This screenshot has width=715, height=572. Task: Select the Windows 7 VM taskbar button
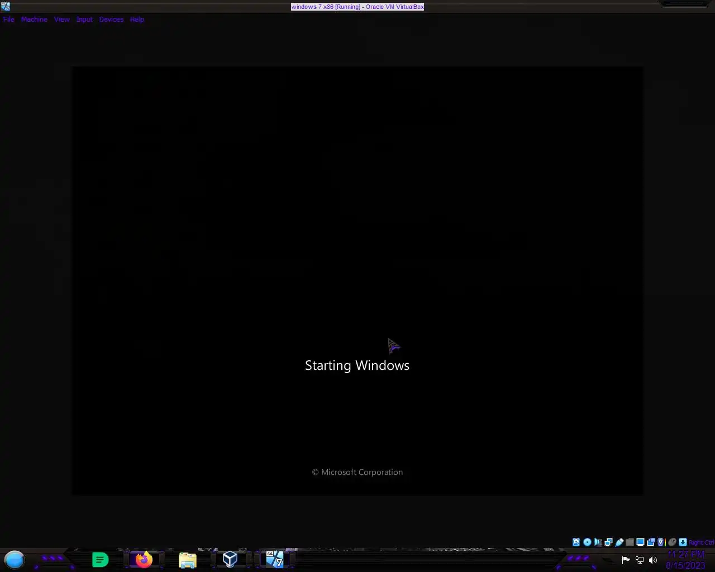274,559
